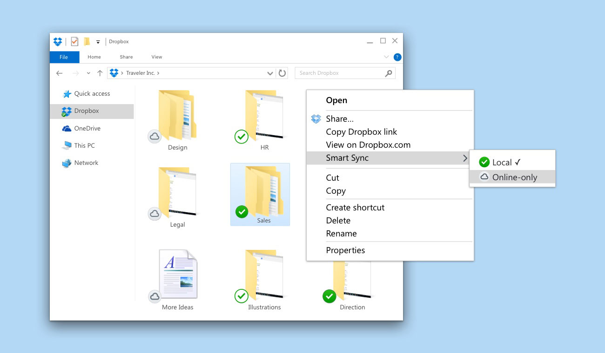Expand the address bar history dropdown arrow
Image resolution: width=605 pixels, height=353 pixels.
click(270, 73)
